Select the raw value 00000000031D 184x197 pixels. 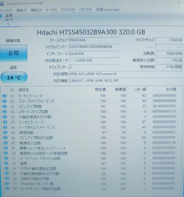click(164, 111)
